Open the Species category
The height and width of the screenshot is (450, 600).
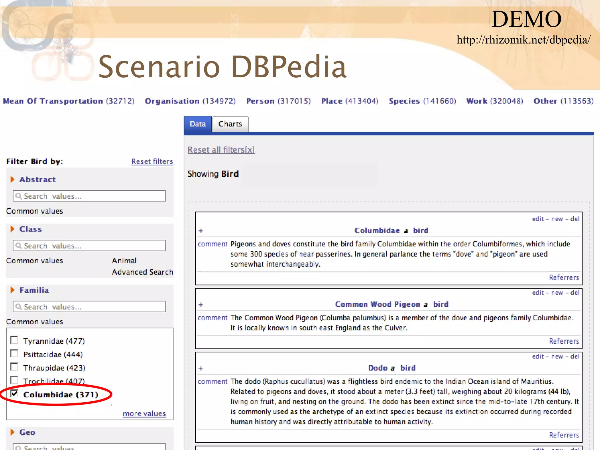[x=422, y=101]
